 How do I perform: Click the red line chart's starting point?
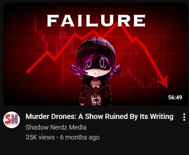click(28, 72)
